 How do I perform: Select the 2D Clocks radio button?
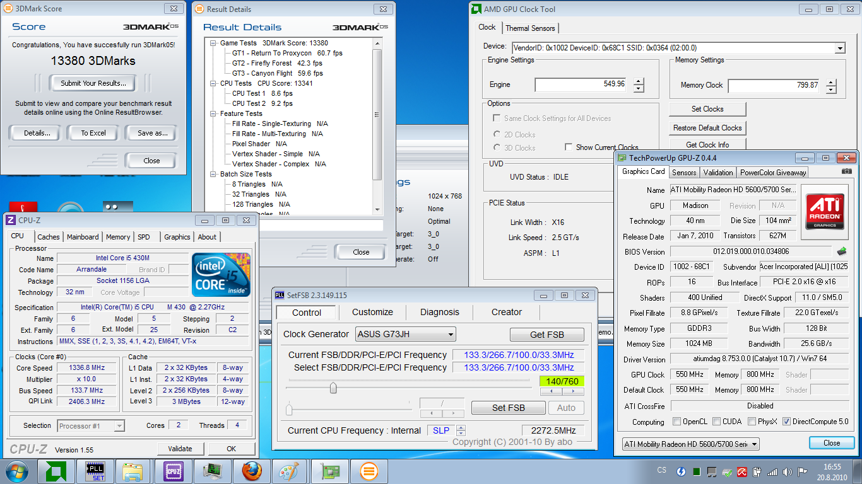tap(497, 134)
